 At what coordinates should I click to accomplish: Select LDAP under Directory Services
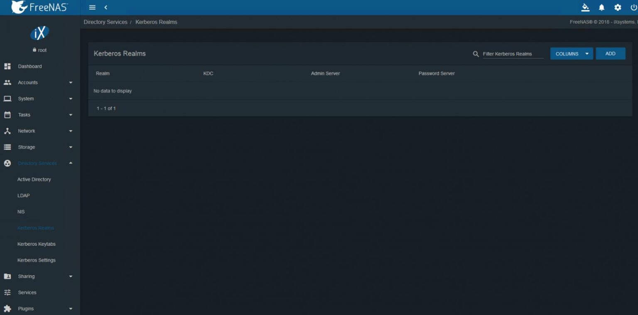pos(23,196)
